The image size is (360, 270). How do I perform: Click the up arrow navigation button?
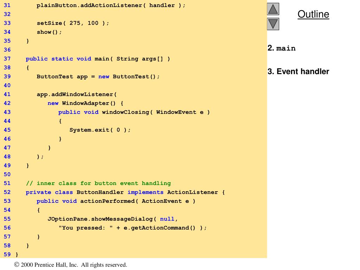click(x=273, y=9)
